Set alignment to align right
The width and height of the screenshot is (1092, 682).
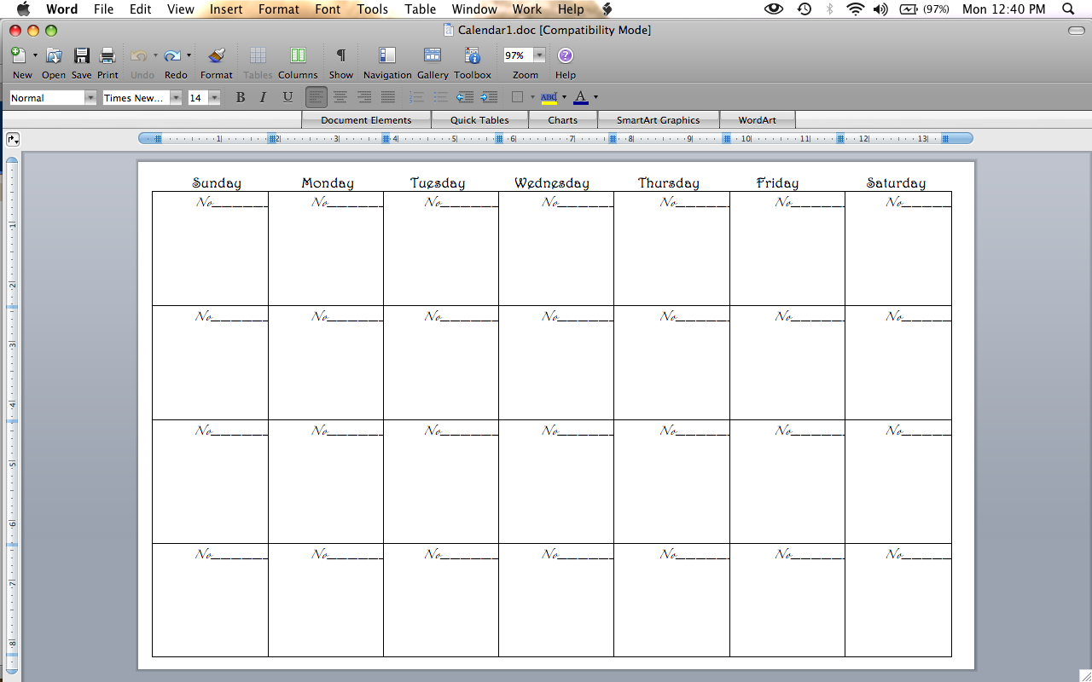tap(364, 97)
